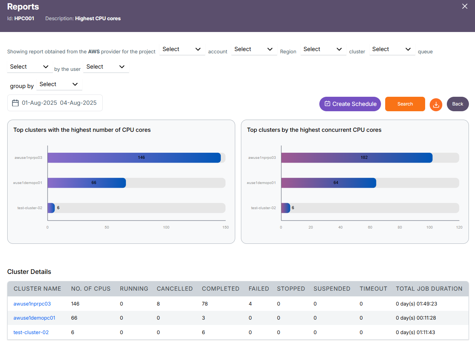Screen dimensions: 475x344
Task: Click the Cluster Details heading
Action: click(29, 272)
